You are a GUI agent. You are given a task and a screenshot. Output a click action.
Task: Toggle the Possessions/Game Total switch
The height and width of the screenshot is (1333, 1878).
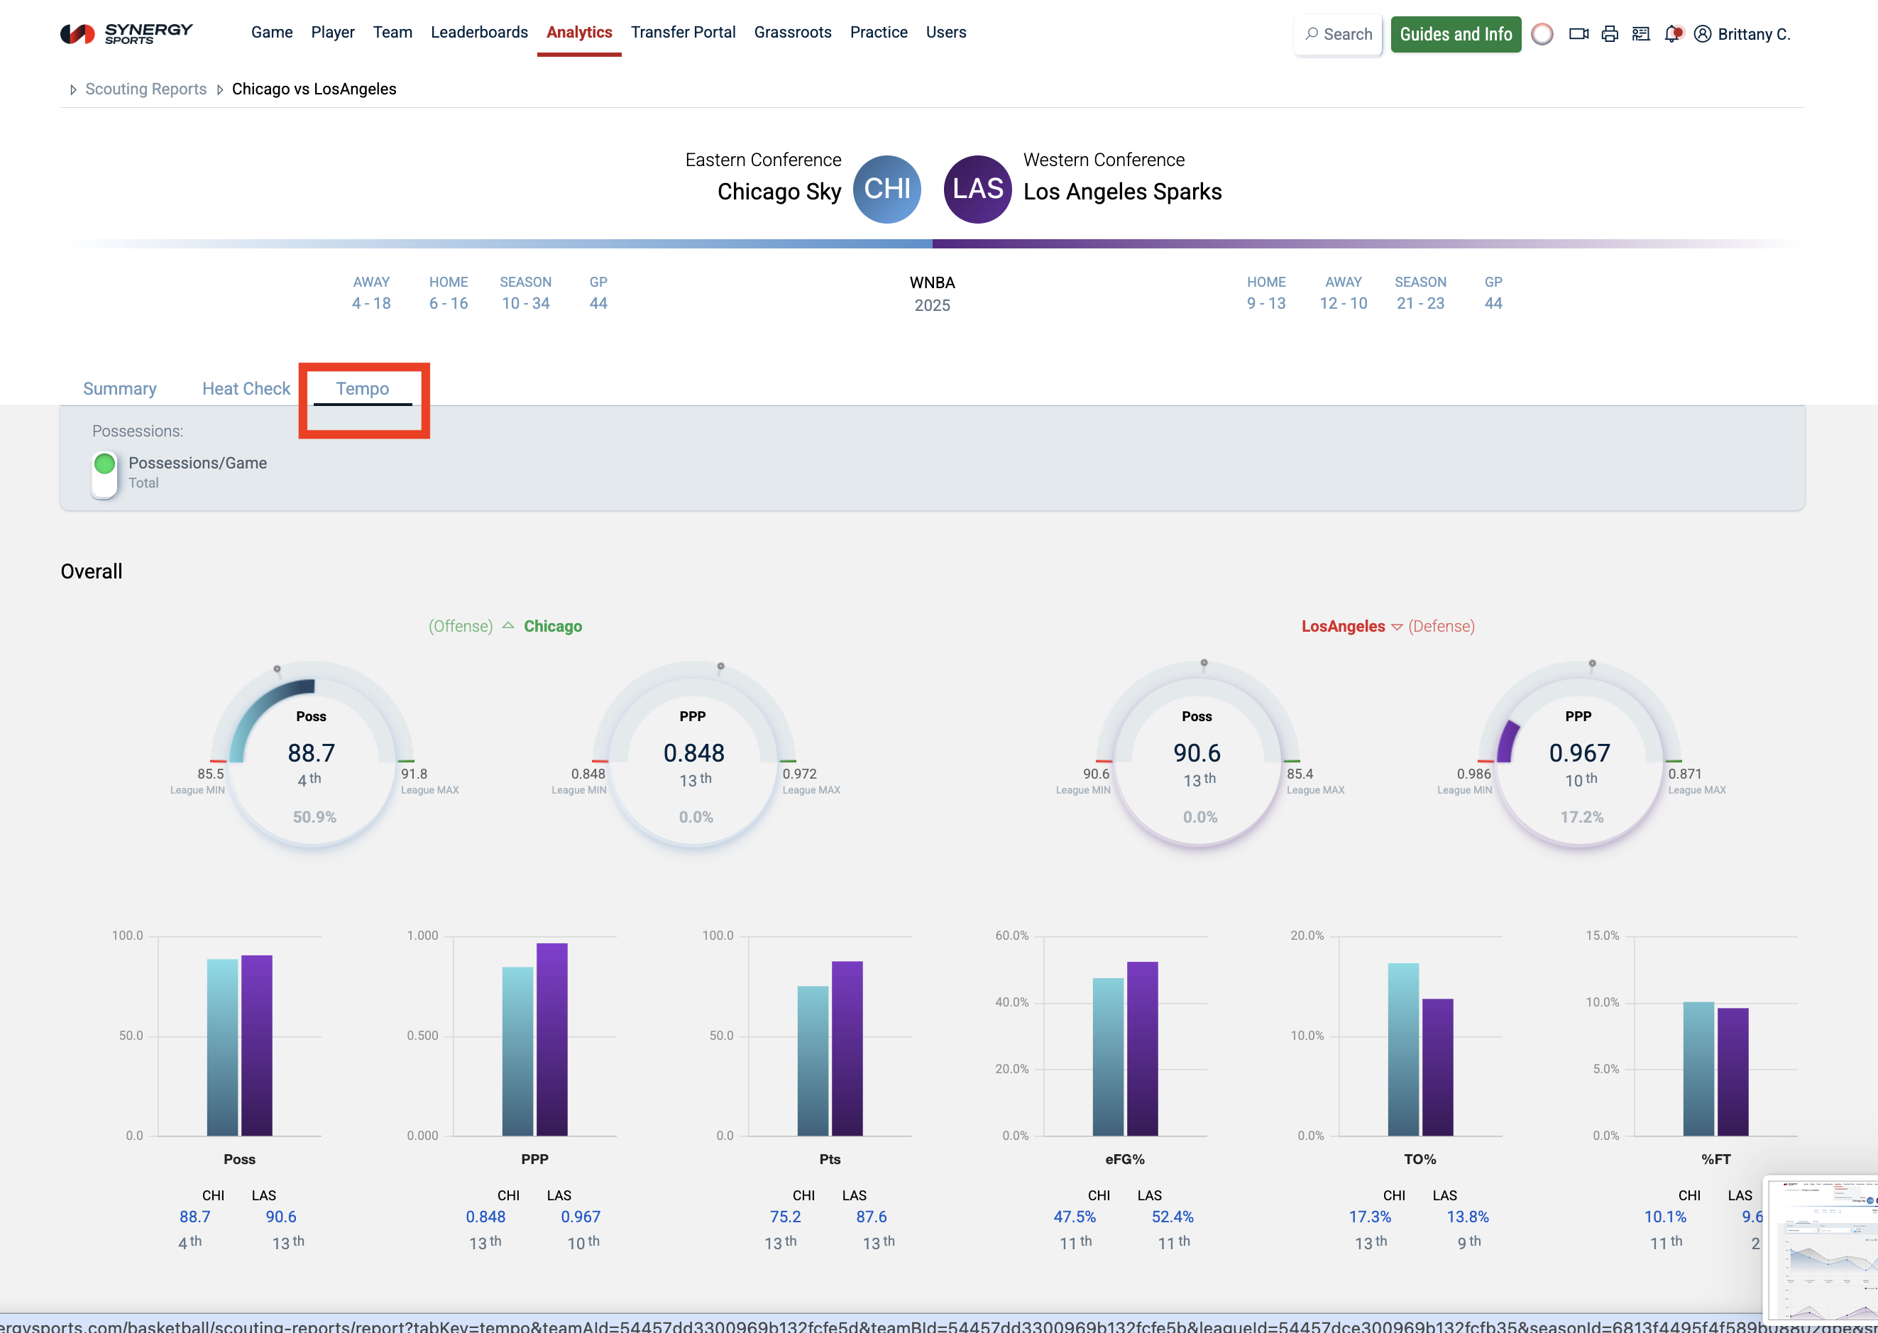click(x=104, y=476)
